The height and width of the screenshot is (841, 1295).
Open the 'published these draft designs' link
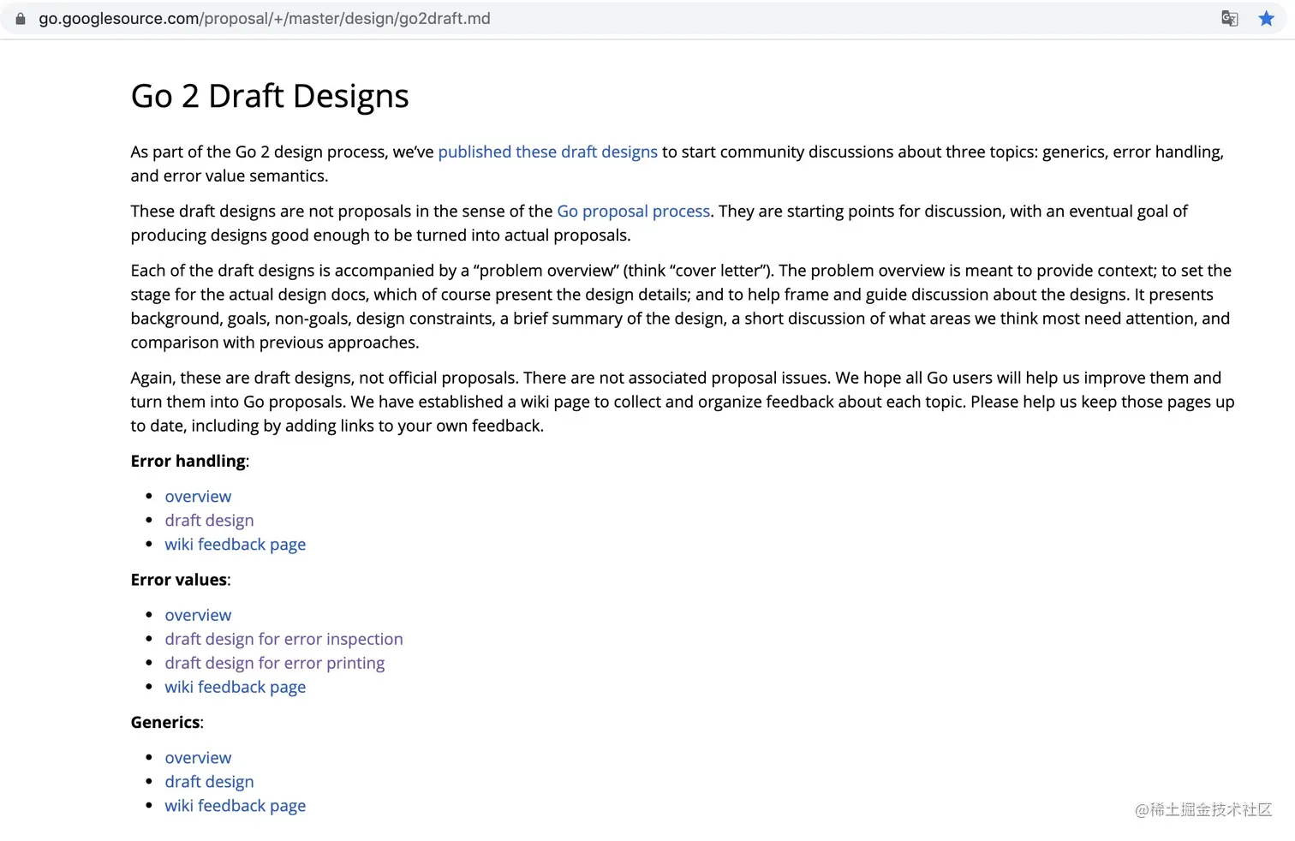click(x=547, y=152)
